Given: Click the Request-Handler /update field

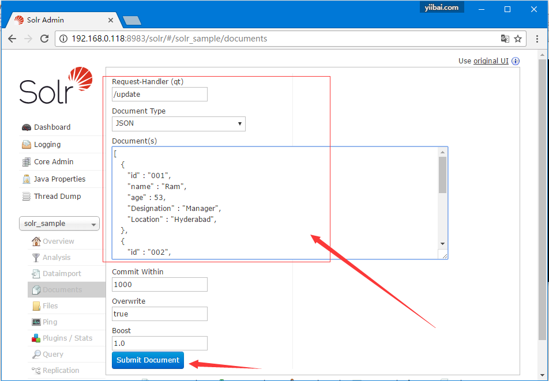Looking at the screenshot, I should coord(159,94).
